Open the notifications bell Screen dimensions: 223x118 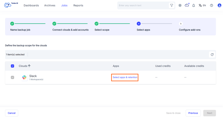click(194, 6)
